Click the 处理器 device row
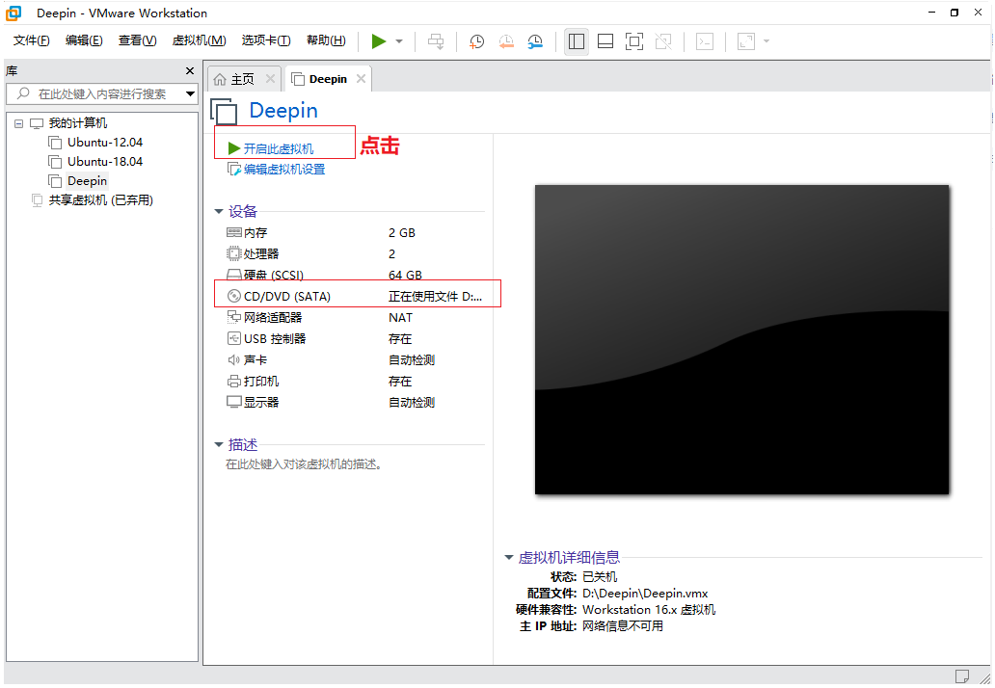The height and width of the screenshot is (688, 995). [x=356, y=254]
